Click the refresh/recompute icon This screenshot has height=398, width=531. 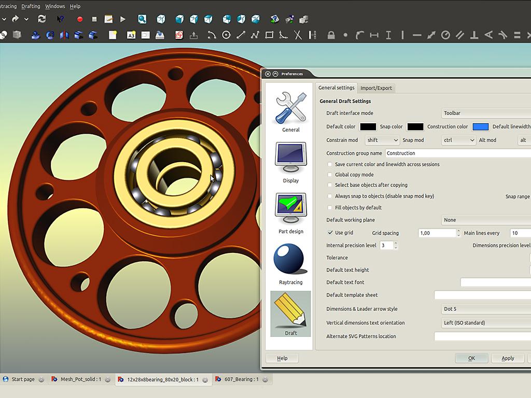click(41, 19)
